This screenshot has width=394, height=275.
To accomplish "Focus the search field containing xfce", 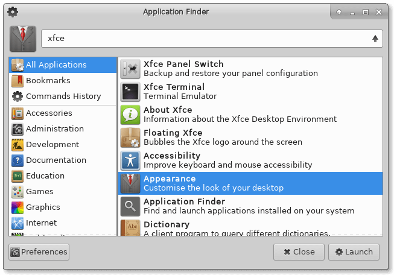I will (x=205, y=39).
